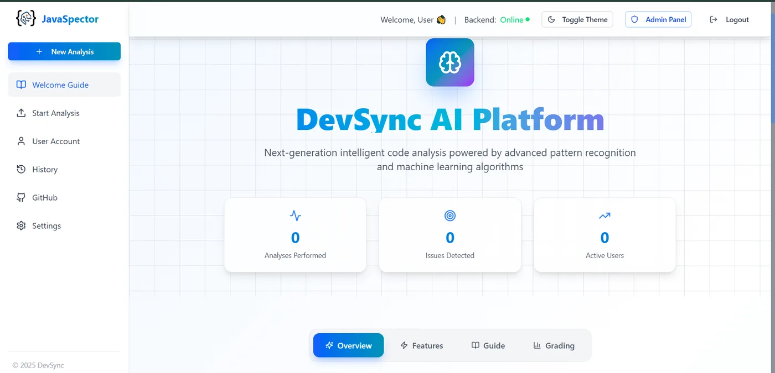
Task: Switch to the Grading tab
Action: click(x=554, y=345)
